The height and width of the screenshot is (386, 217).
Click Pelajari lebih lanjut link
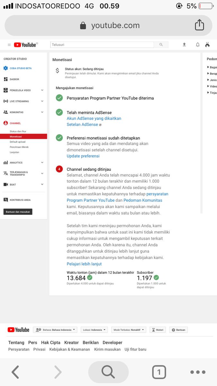pos(84,264)
